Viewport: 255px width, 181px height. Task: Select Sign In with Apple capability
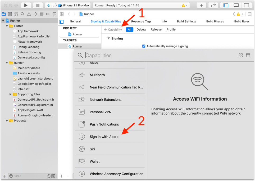[x=110, y=137]
